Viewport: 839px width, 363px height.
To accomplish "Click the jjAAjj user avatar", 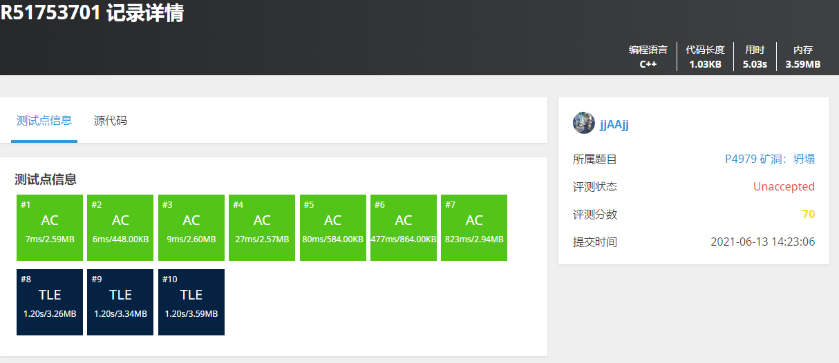I will pyautogui.click(x=584, y=124).
